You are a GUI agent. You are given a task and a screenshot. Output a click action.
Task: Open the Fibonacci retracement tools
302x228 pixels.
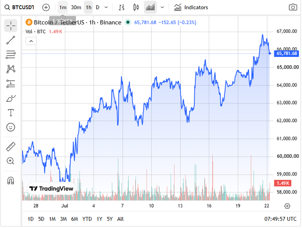coord(11,55)
